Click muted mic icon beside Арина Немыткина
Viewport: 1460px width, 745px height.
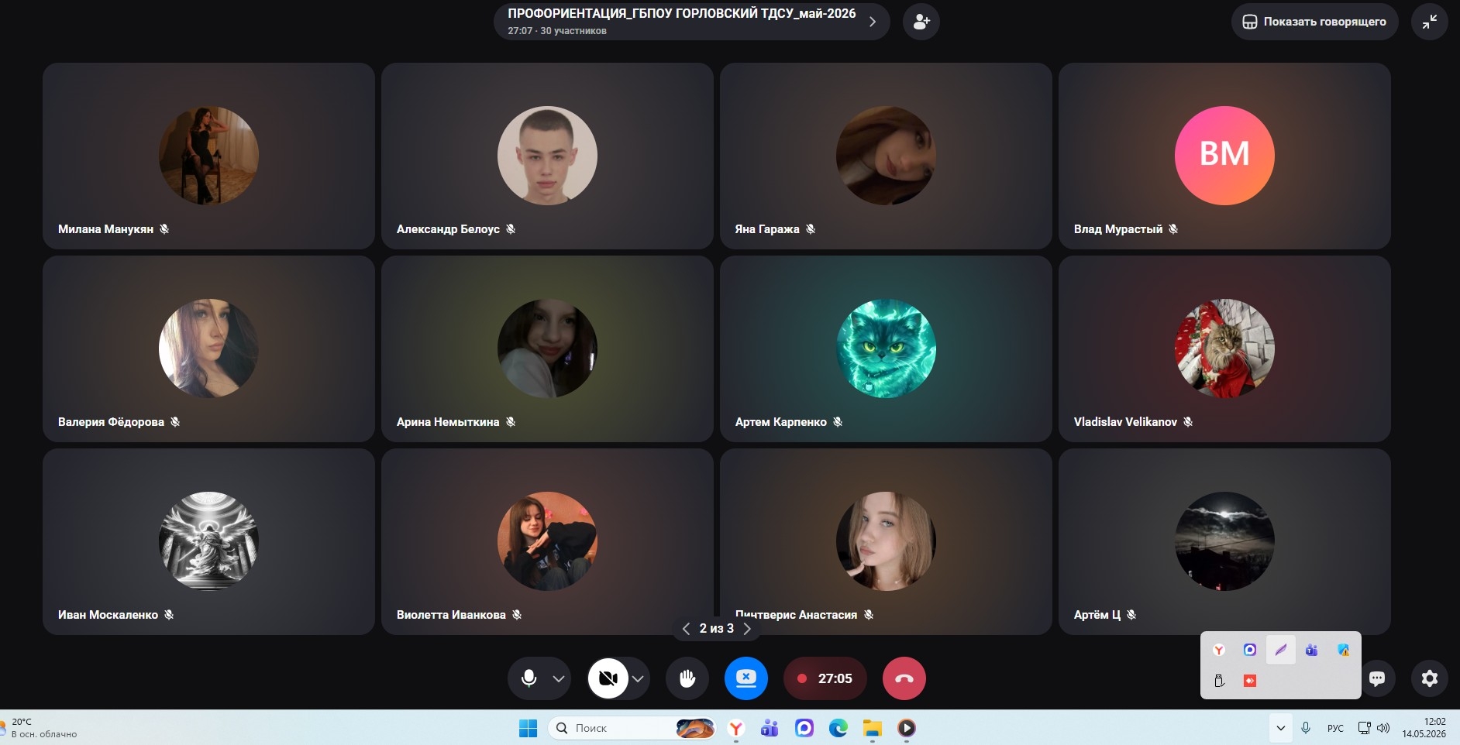pos(511,422)
